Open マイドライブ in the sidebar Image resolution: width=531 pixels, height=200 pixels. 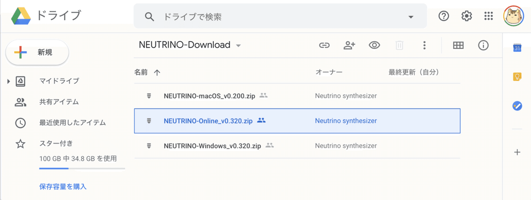click(x=59, y=81)
